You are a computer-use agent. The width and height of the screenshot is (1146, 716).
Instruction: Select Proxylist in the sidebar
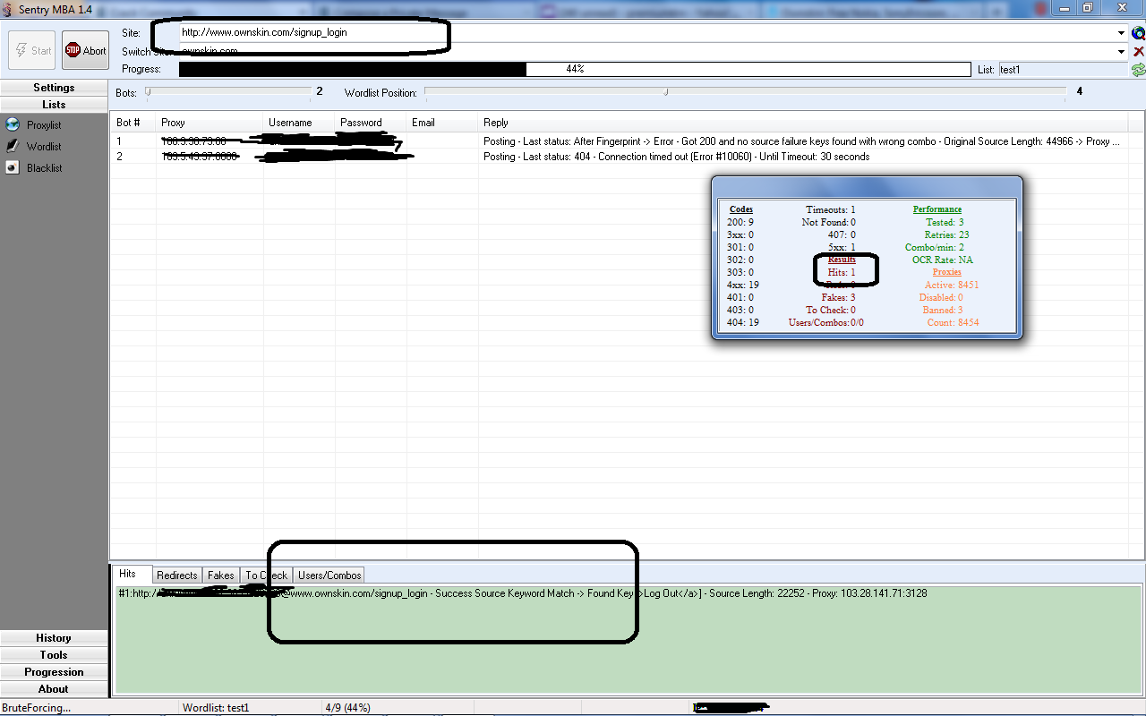click(x=44, y=125)
